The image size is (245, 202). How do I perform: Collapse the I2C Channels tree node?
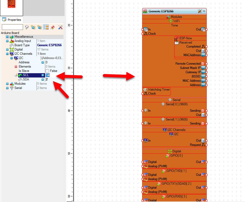pyautogui.click(x=7, y=54)
